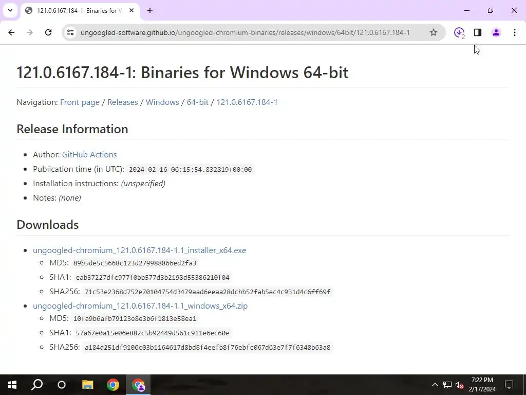Minimize the browser window

[x=467, y=10]
